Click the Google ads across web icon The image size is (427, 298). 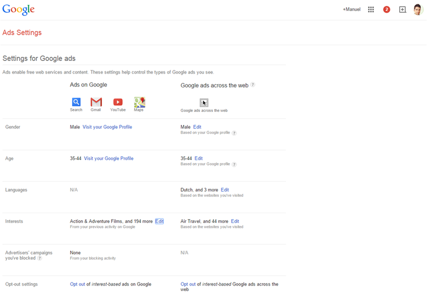(204, 103)
